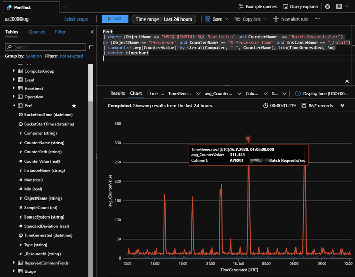Toggle the Perf favorite star
Screen dimensions: 355x277
[x=74, y=106]
